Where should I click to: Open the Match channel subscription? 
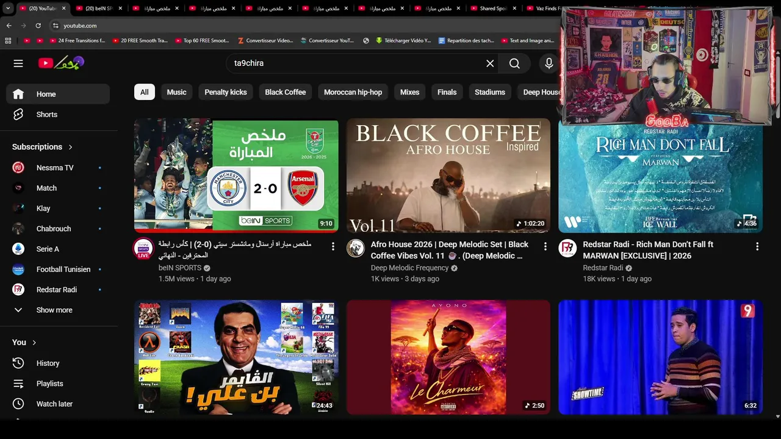[58, 188]
